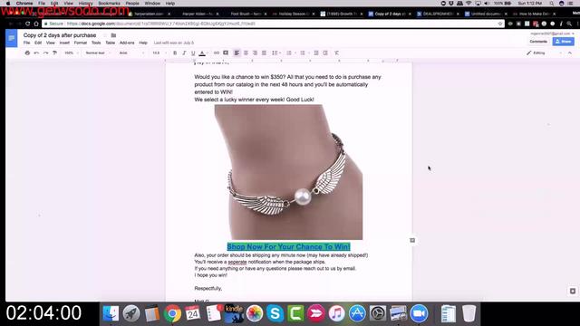The height and width of the screenshot is (326, 580).
Task: Click the angel wing bracelet image
Action: coord(288,172)
